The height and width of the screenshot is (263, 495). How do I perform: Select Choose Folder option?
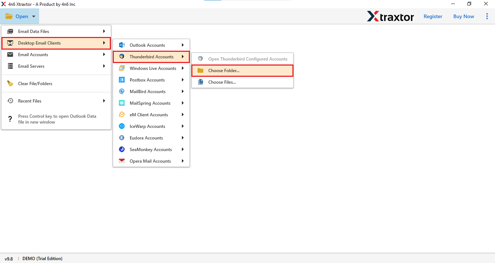pyautogui.click(x=242, y=70)
